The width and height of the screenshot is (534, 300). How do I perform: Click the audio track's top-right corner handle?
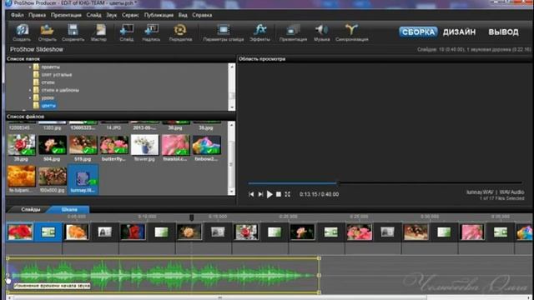point(319,258)
